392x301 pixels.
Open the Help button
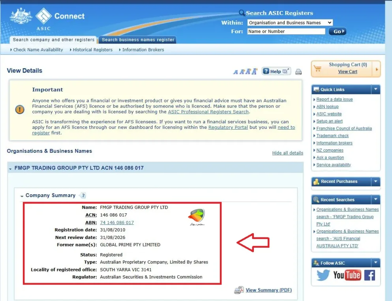[276, 71]
